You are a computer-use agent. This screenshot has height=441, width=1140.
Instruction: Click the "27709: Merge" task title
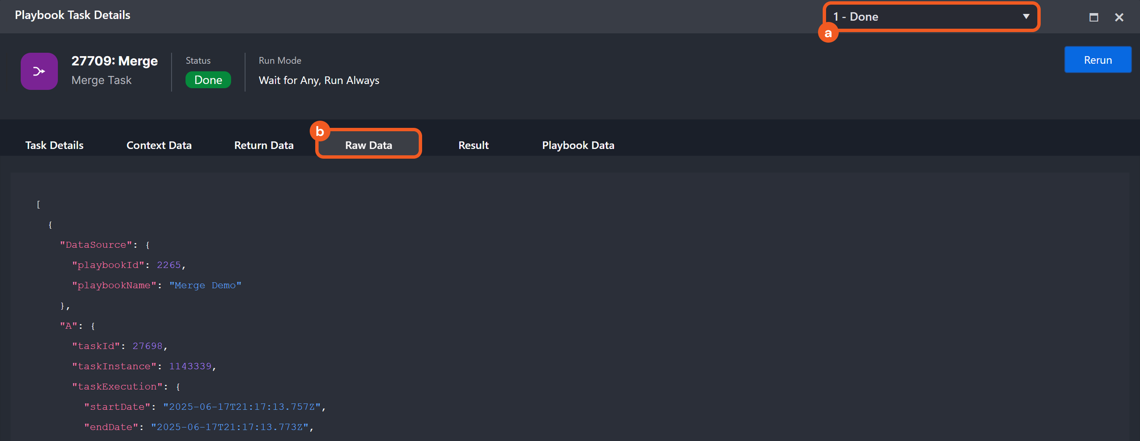(x=114, y=60)
